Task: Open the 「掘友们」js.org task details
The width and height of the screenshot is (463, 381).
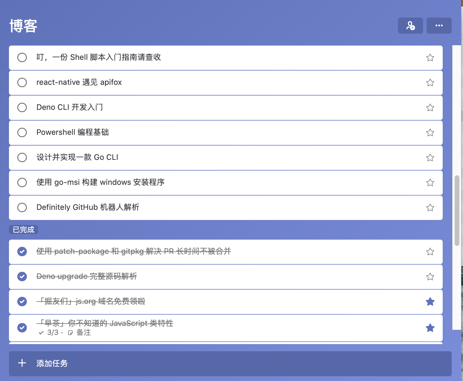Action: pyautogui.click(x=226, y=302)
